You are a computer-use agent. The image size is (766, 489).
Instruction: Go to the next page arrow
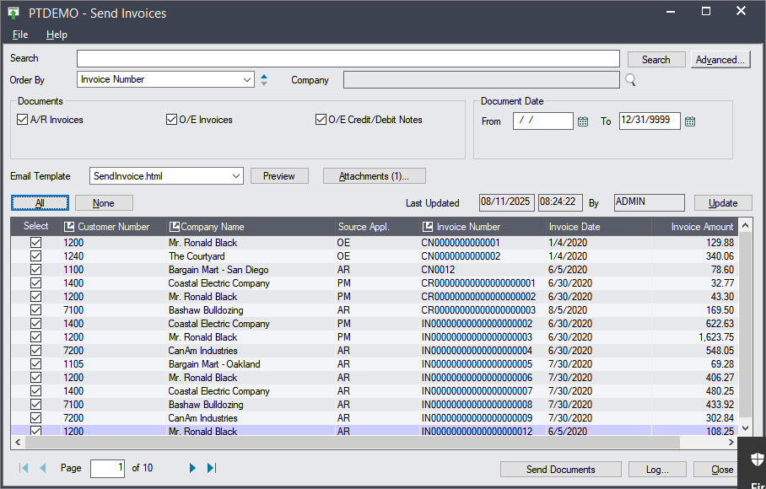192,468
